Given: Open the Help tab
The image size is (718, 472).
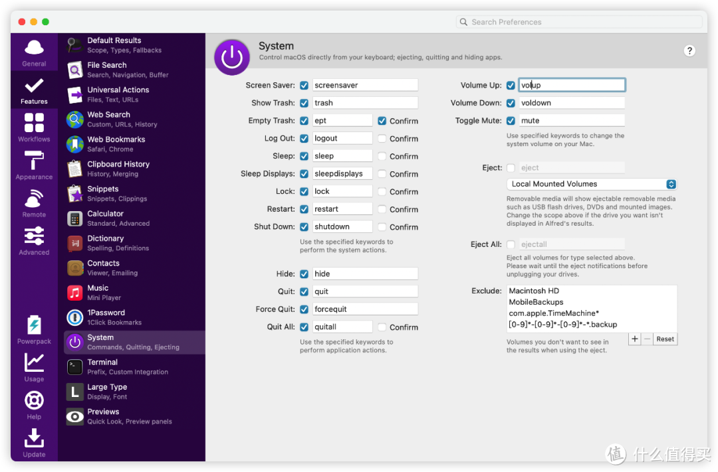Looking at the screenshot, I should (34, 405).
